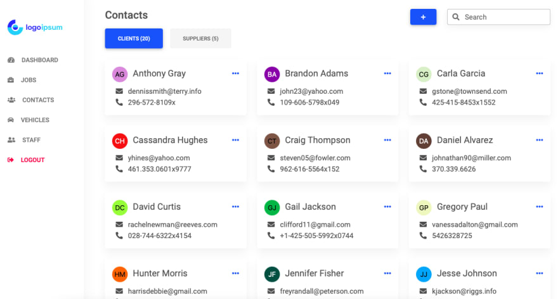Click phone icon on David Curtis card
The height and width of the screenshot is (299, 558).
coord(119,236)
